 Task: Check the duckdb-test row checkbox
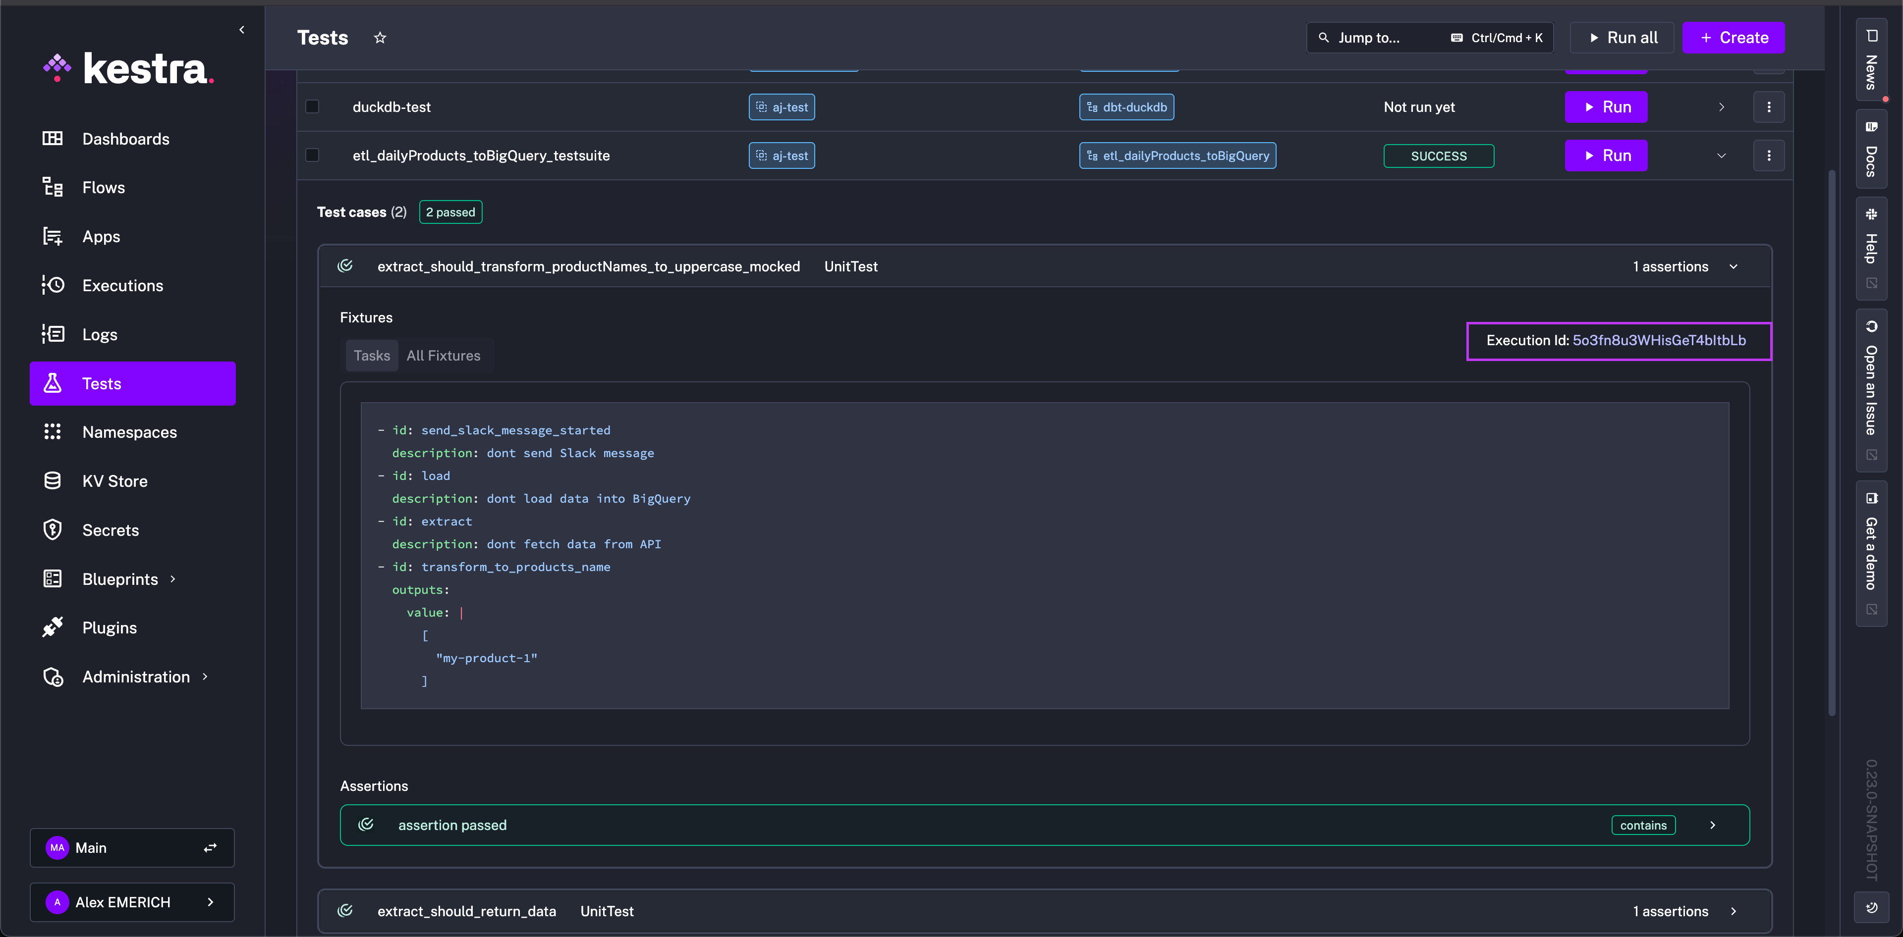pos(313,106)
